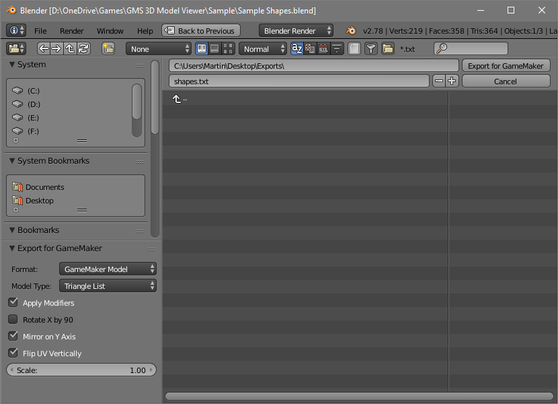Increase Scale with right arrow

[151, 370]
